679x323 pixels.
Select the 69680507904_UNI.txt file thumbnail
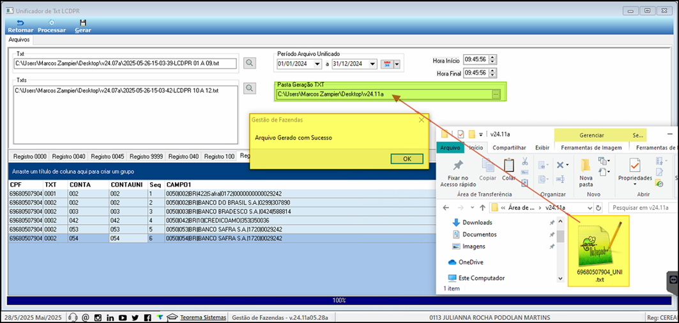(599, 251)
